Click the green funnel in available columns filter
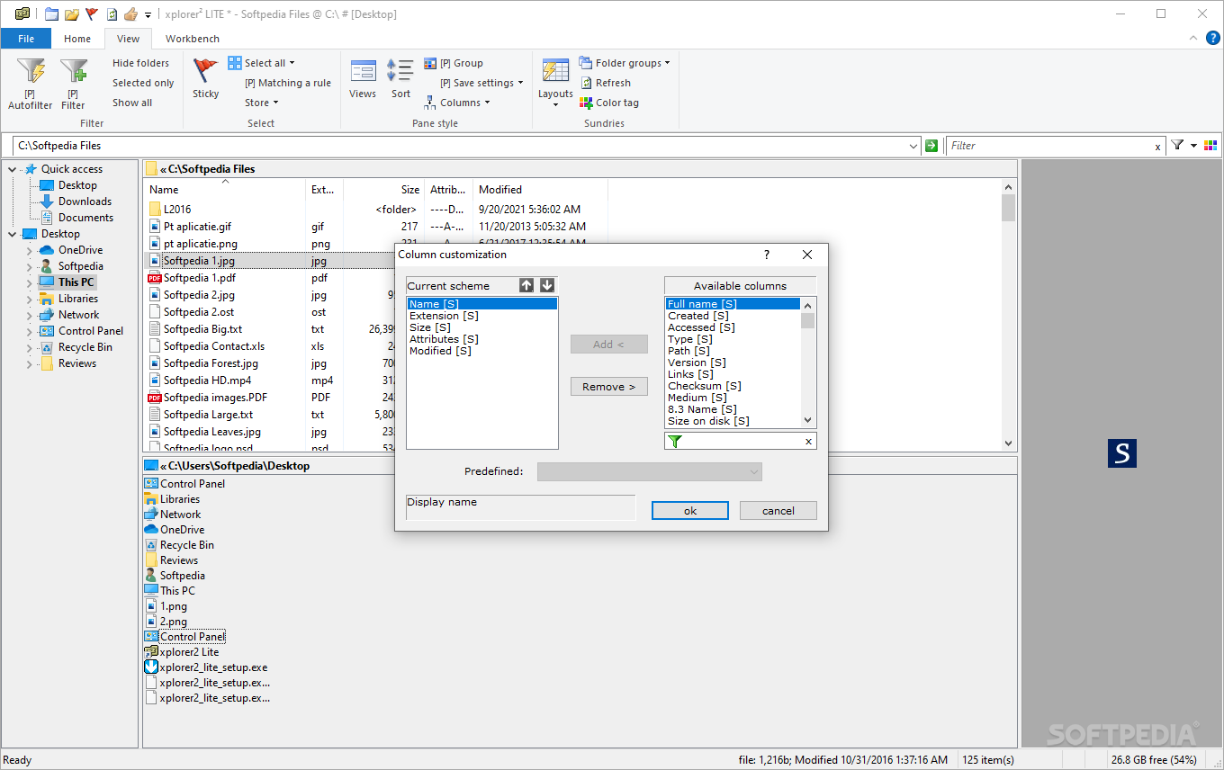This screenshot has width=1224, height=770. pos(675,441)
